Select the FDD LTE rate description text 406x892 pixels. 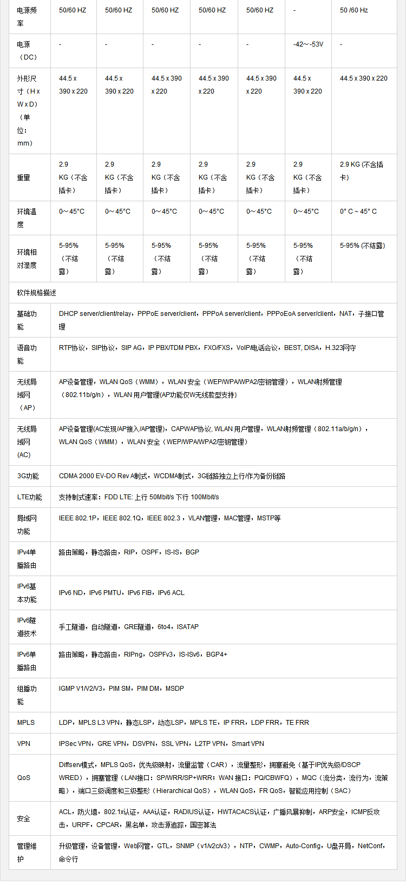pos(139,497)
